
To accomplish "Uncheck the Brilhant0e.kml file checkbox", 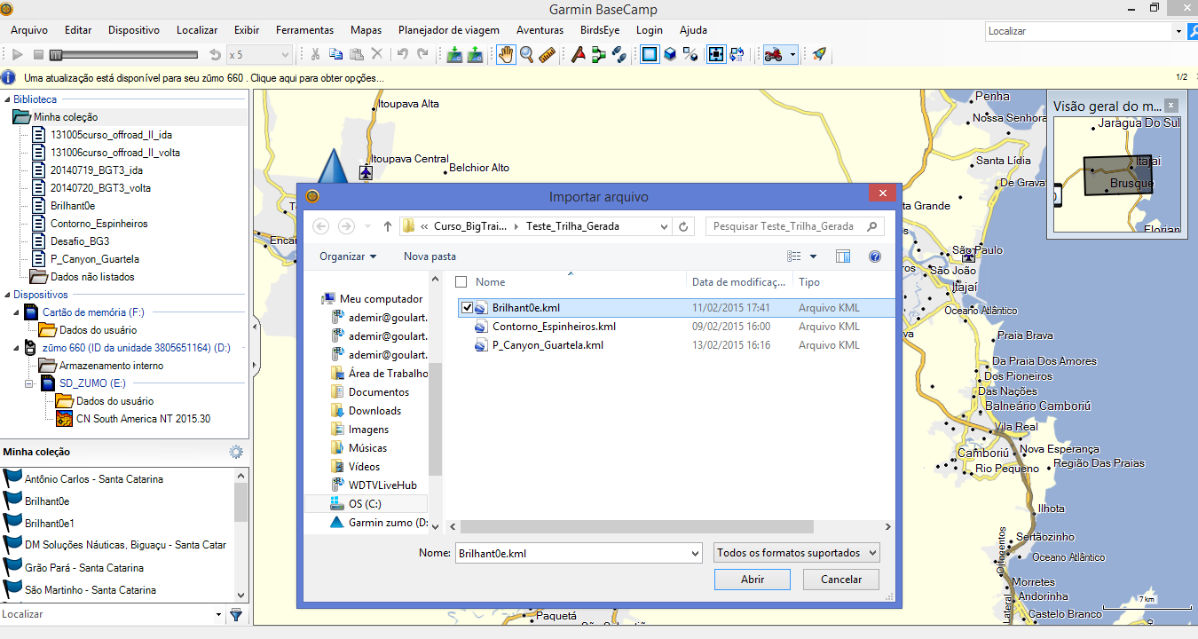I will coord(467,308).
